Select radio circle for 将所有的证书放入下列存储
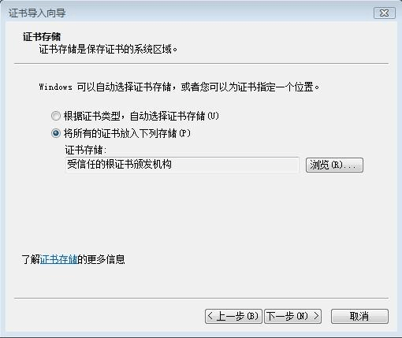The width and height of the screenshot is (402, 338). tap(56, 133)
